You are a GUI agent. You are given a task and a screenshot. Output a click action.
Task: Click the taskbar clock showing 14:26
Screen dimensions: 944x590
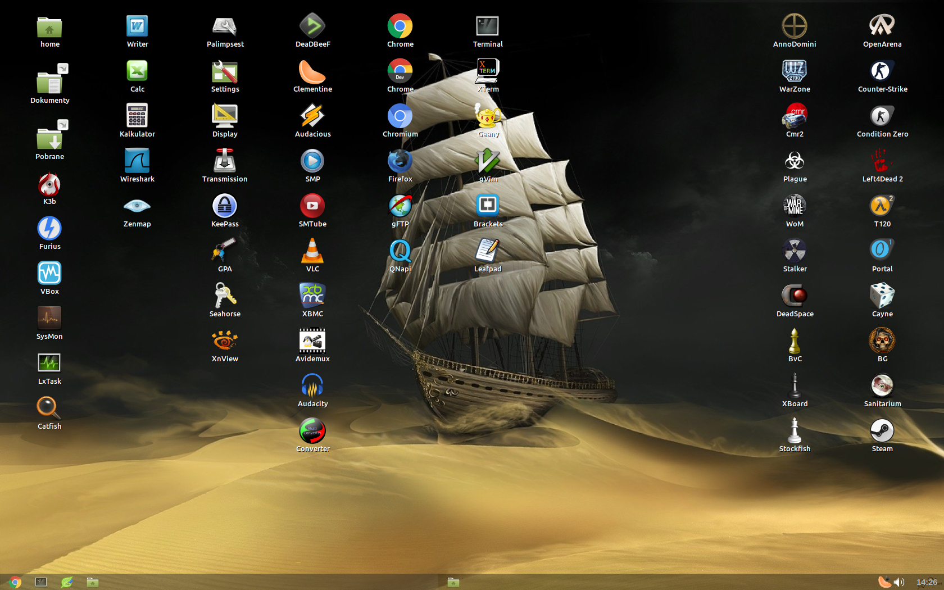(927, 582)
